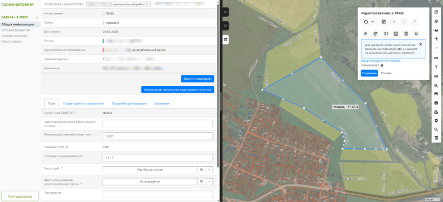
Task: Collapse the left panel with double chevron
Action: (x=225, y=12)
